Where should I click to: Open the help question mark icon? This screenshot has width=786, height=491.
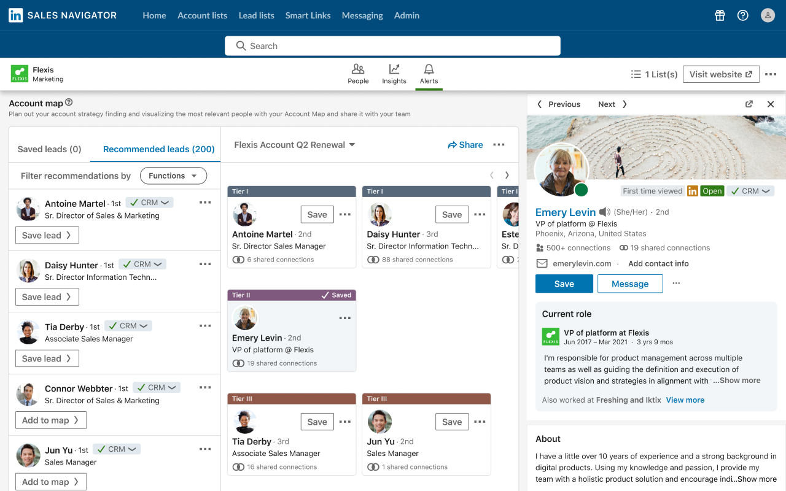(x=743, y=15)
